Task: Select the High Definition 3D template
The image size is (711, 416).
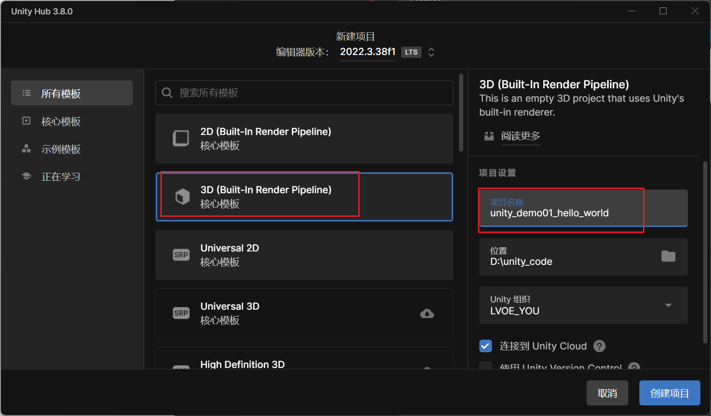Action: click(304, 358)
